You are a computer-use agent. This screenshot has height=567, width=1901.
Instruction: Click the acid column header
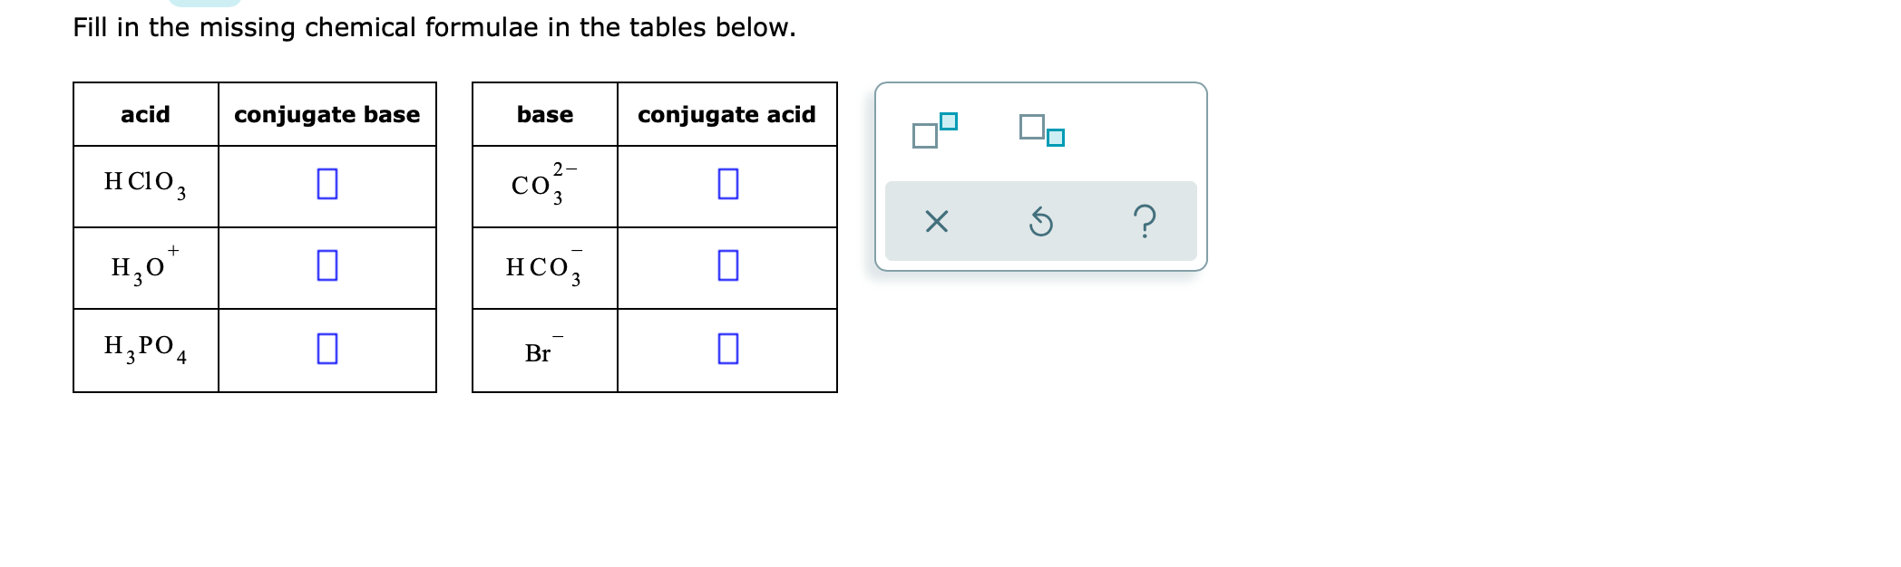(x=146, y=114)
